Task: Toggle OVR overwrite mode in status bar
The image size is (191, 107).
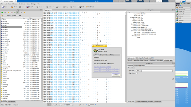Action: pos(49,105)
